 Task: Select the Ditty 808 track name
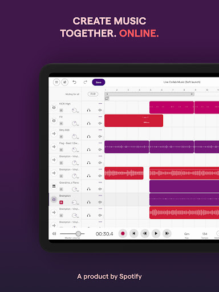(x=64, y=130)
